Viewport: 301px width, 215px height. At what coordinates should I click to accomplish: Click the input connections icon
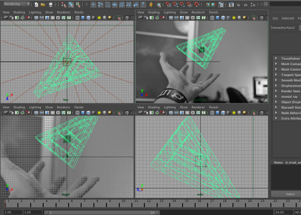208,5
